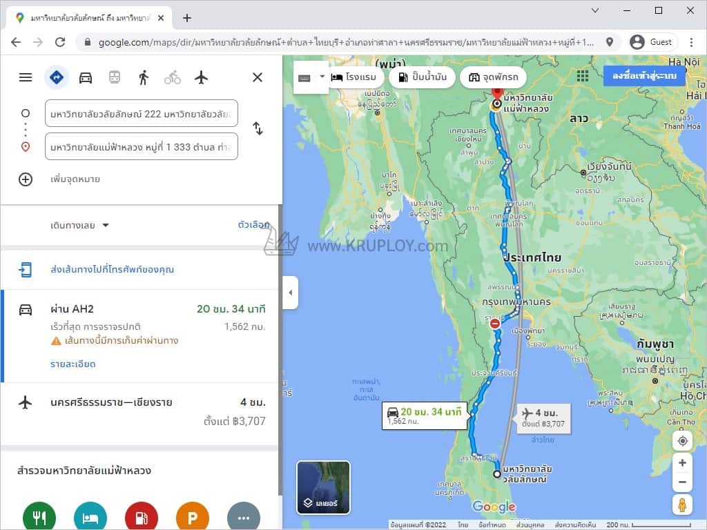Select driving travel mode car icon

pos(86,77)
